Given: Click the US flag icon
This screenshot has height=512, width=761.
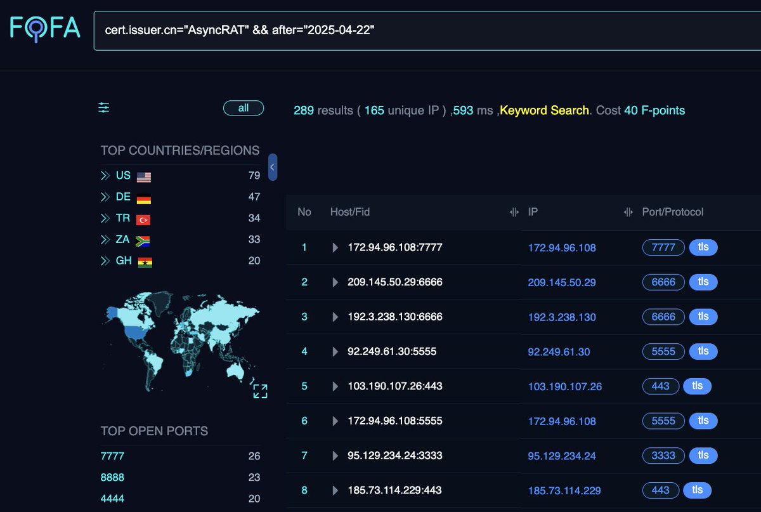Looking at the screenshot, I should [144, 177].
